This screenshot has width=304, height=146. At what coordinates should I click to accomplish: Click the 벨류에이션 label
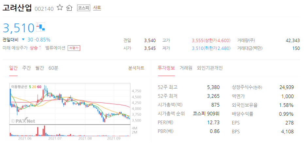(x=55, y=48)
